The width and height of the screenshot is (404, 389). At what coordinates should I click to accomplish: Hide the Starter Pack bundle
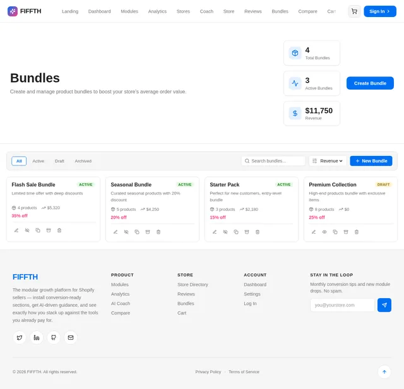click(x=225, y=232)
